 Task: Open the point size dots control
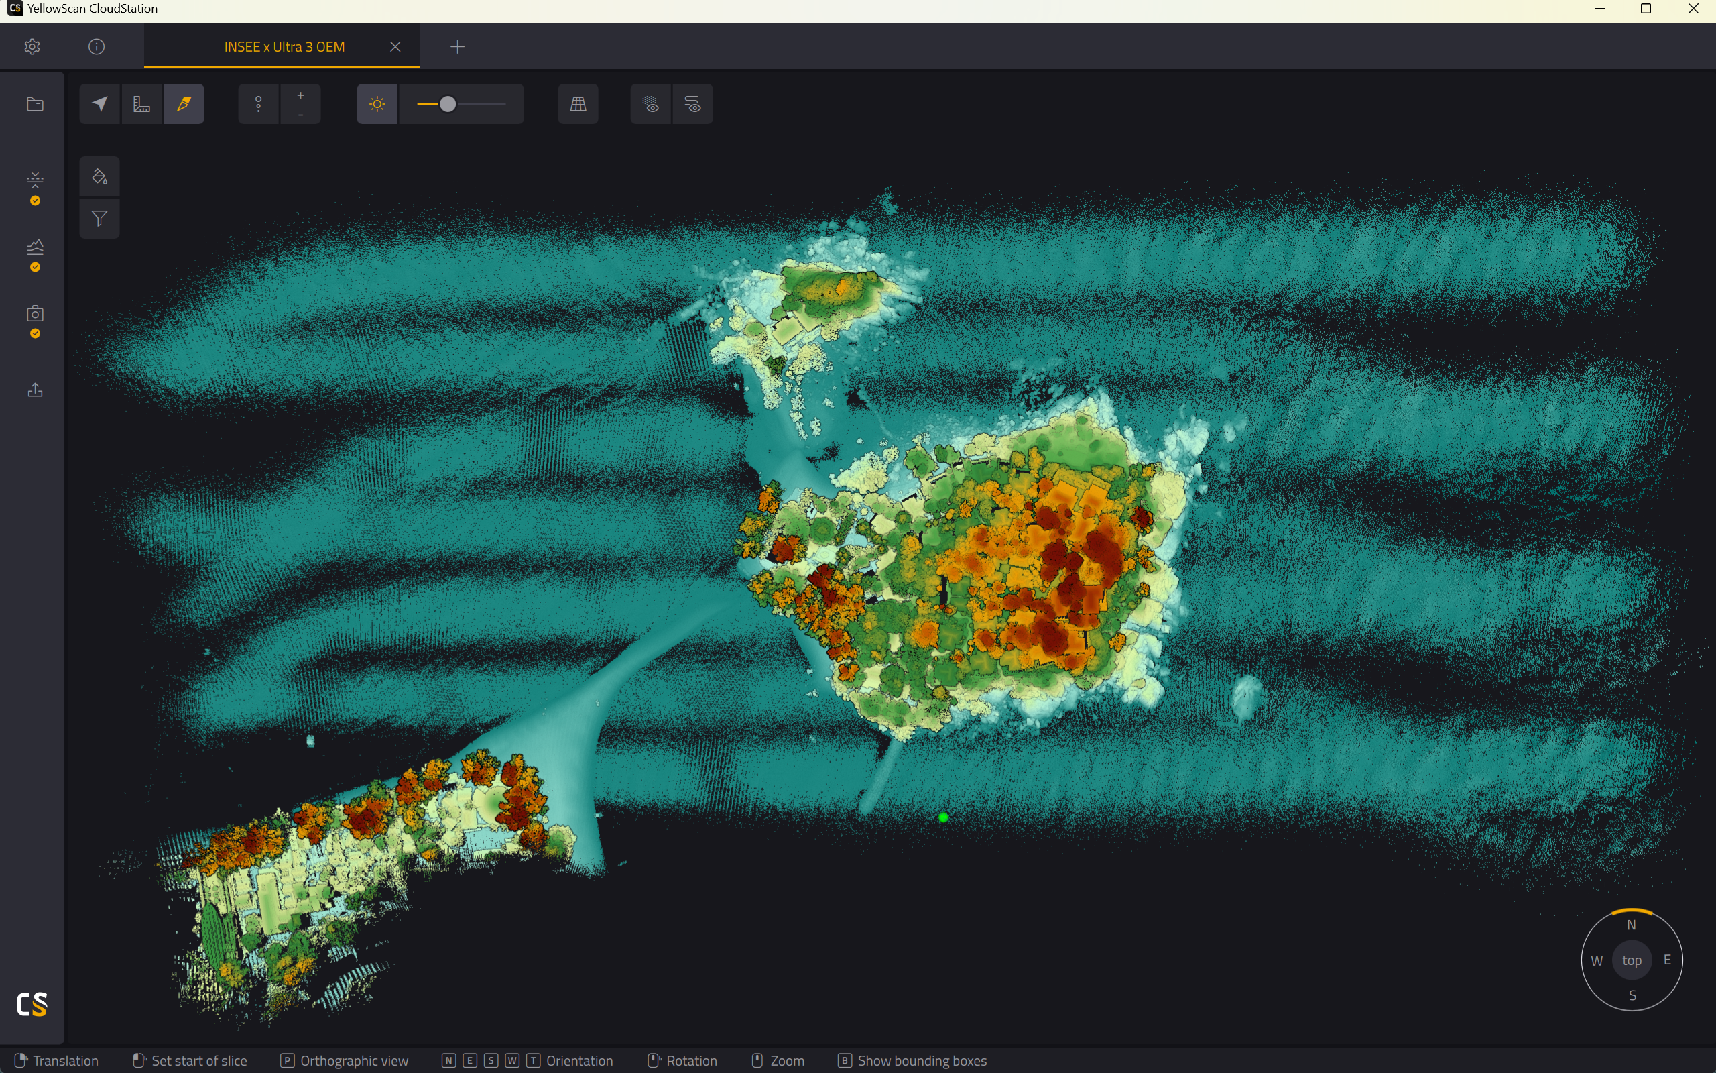pyautogui.click(x=259, y=105)
